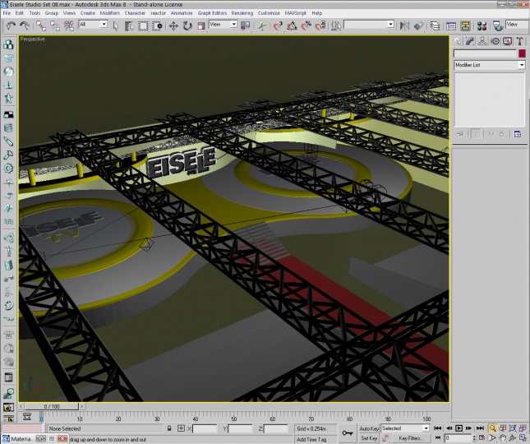Click the Z coordinate field
This screenshot has height=444, width=530.
pyautogui.click(x=276, y=428)
